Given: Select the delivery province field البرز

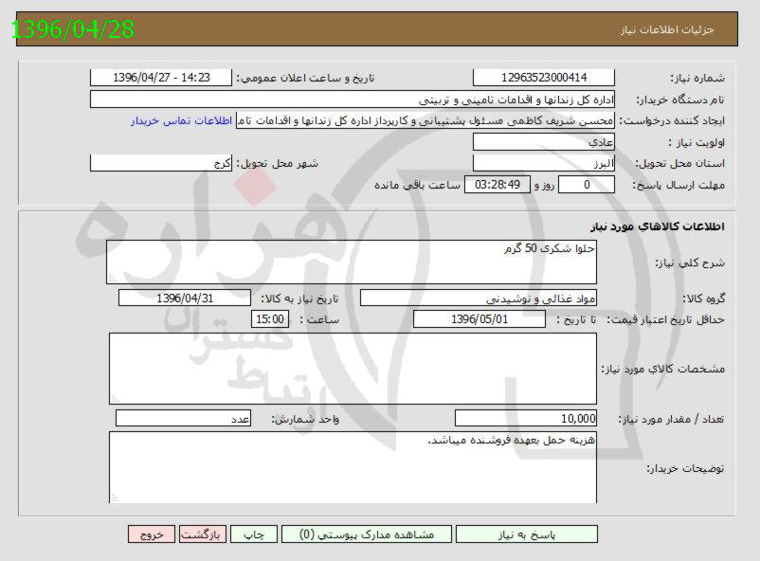Looking at the screenshot, I should 544,163.
